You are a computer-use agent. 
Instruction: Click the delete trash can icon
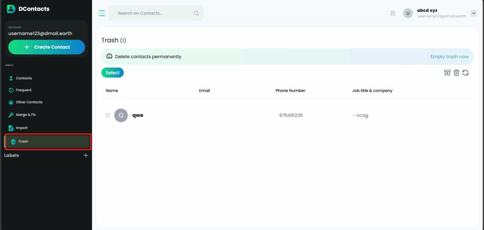coord(457,73)
